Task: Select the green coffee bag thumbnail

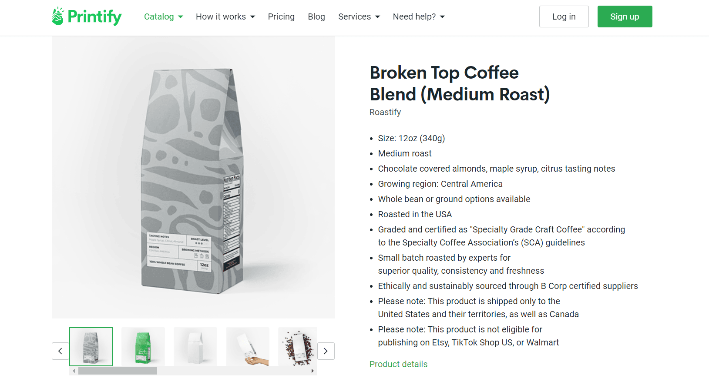Action: pos(143,346)
